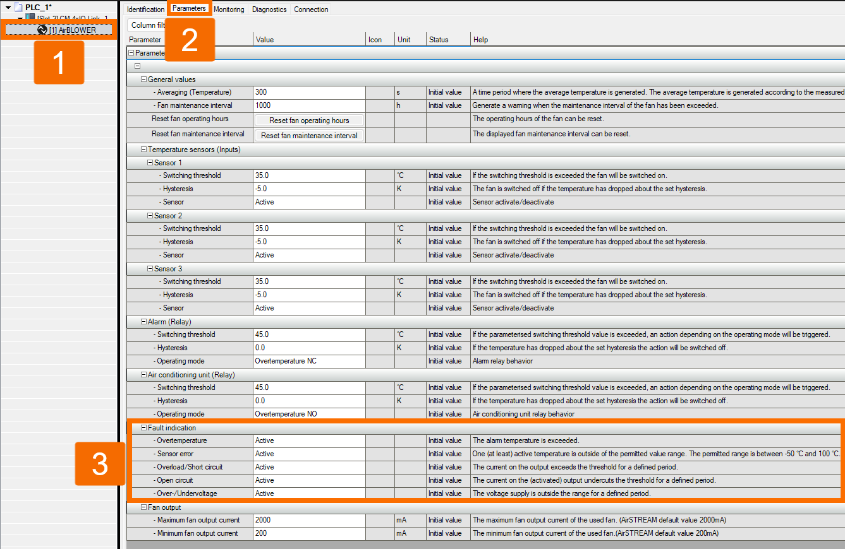This screenshot has width=845, height=549.
Task: Collapse Air conditioning unit (Relay) section
Action: (x=143, y=375)
